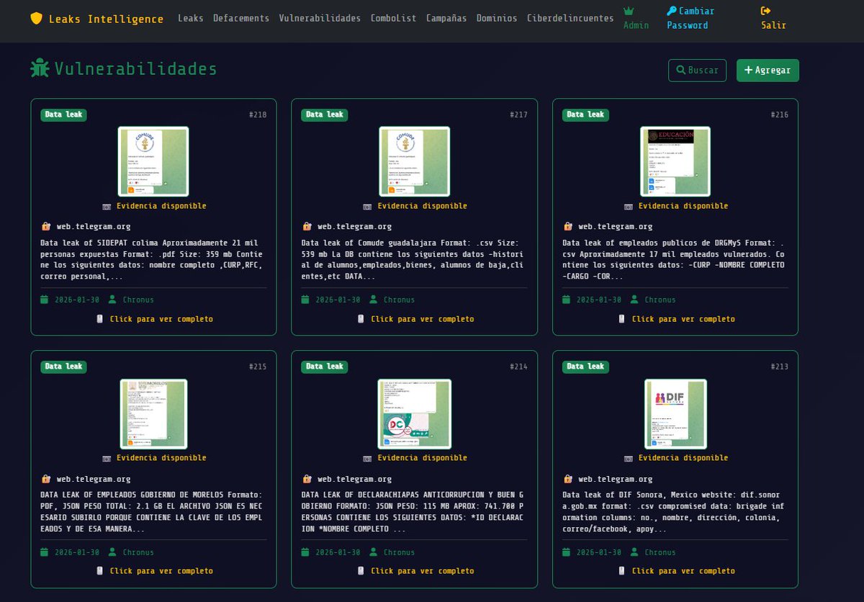Click the lock icon beside web.telegram.org in #216
The width and height of the screenshot is (864, 602).
click(x=568, y=226)
